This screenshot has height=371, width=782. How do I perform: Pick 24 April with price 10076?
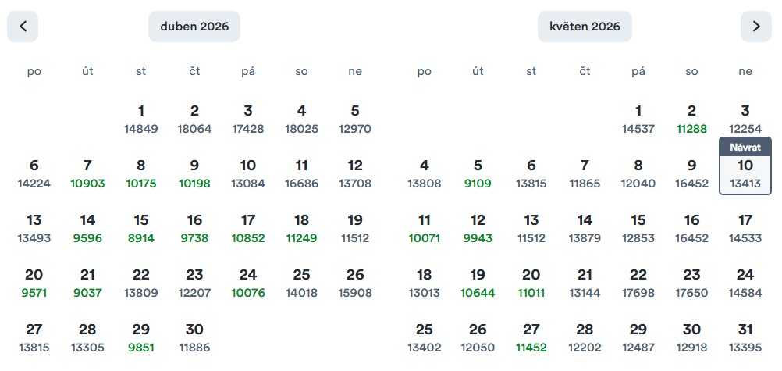click(x=248, y=284)
